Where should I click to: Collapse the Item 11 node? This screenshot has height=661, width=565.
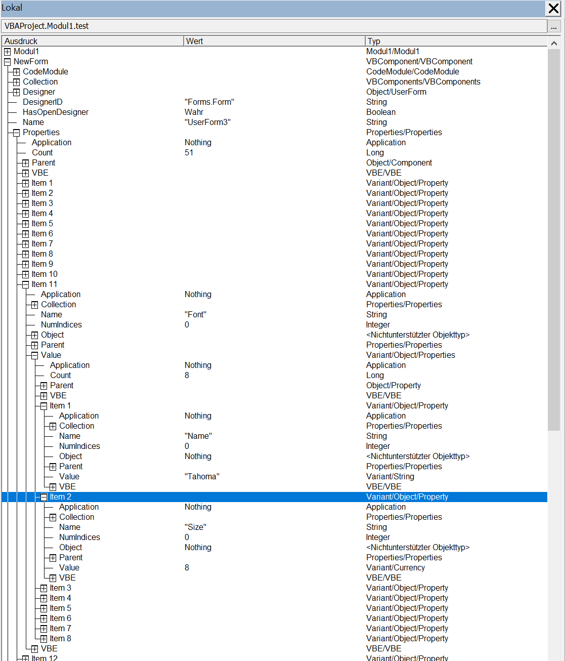click(25, 284)
